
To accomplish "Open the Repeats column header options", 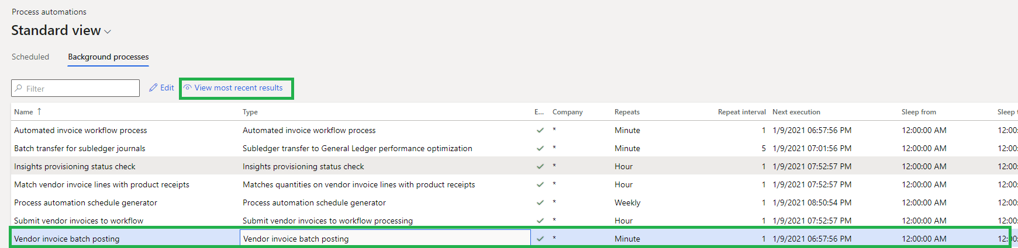I will [x=627, y=112].
